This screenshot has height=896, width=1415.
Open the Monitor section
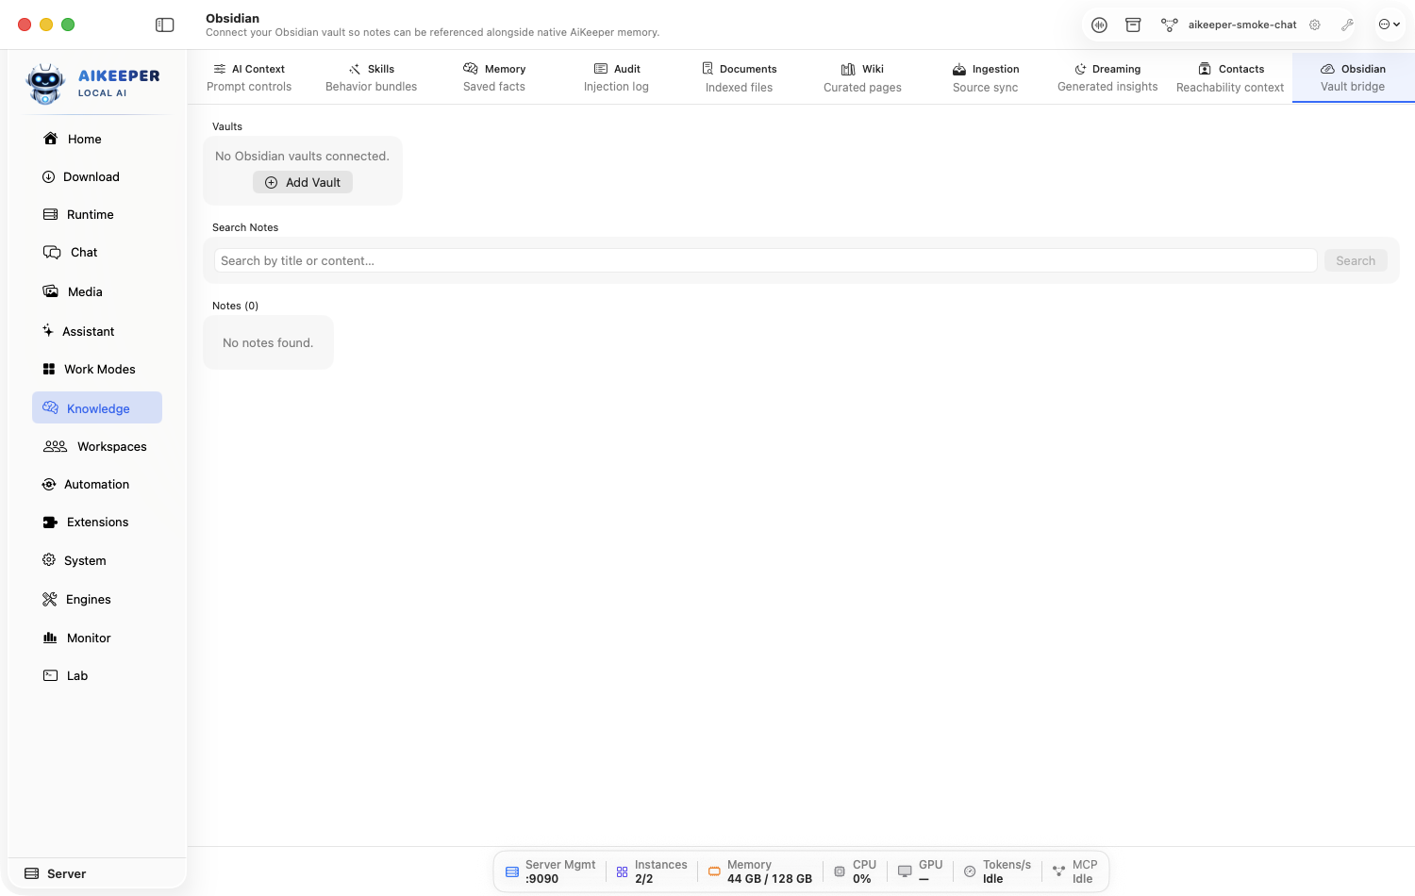coord(97,638)
